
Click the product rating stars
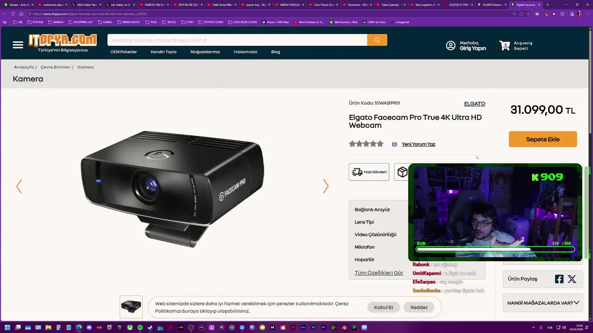(366, 144)
